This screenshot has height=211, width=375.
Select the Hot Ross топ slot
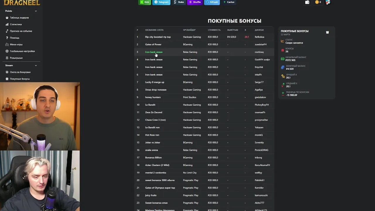click(152, 135)
